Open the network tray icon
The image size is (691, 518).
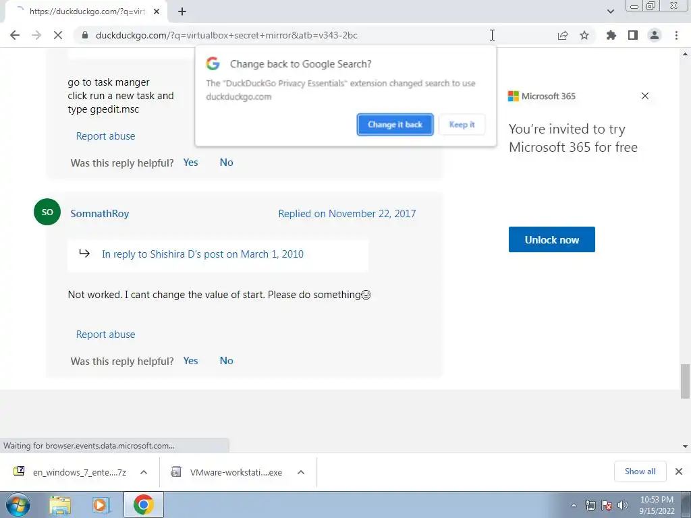[590, 506]
